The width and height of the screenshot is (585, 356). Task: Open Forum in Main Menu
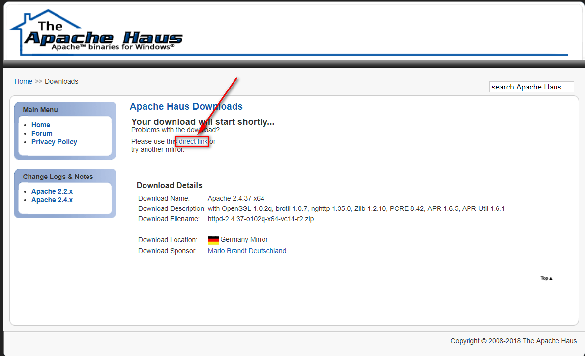coord(42,133)
